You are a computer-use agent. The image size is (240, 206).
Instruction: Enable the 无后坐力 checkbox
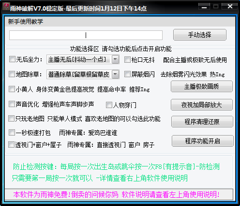(12, 59)
